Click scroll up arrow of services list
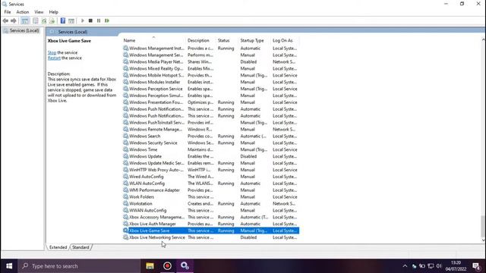The image size is (486, 273). coord(483,40)
